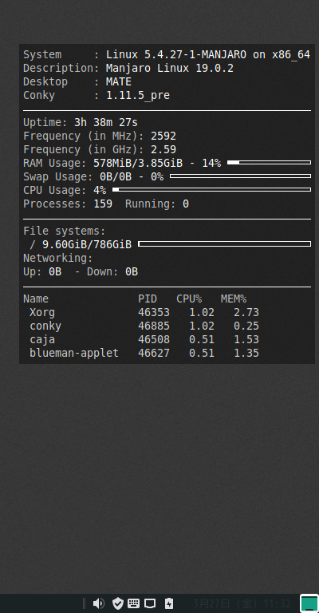Click the 'Name' column header

coord(36,299)
